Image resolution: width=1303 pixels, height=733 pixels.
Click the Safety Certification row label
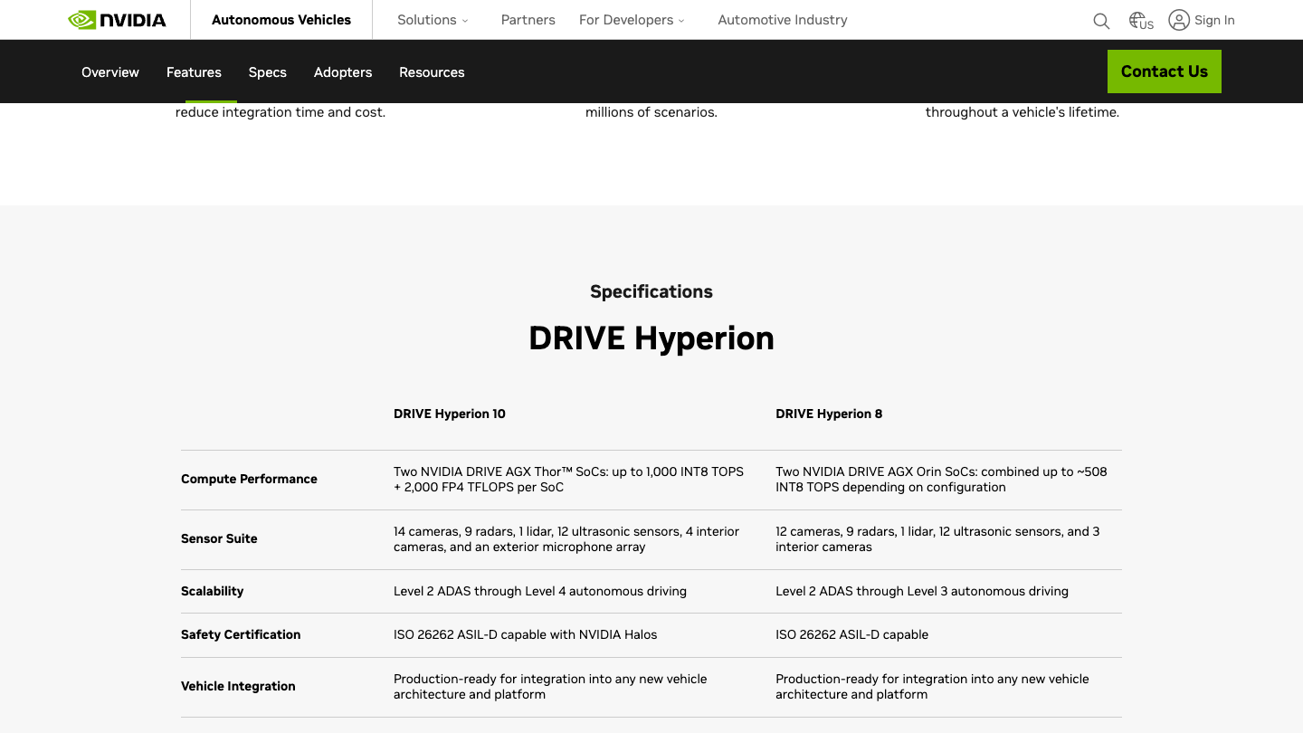[241, 634]
